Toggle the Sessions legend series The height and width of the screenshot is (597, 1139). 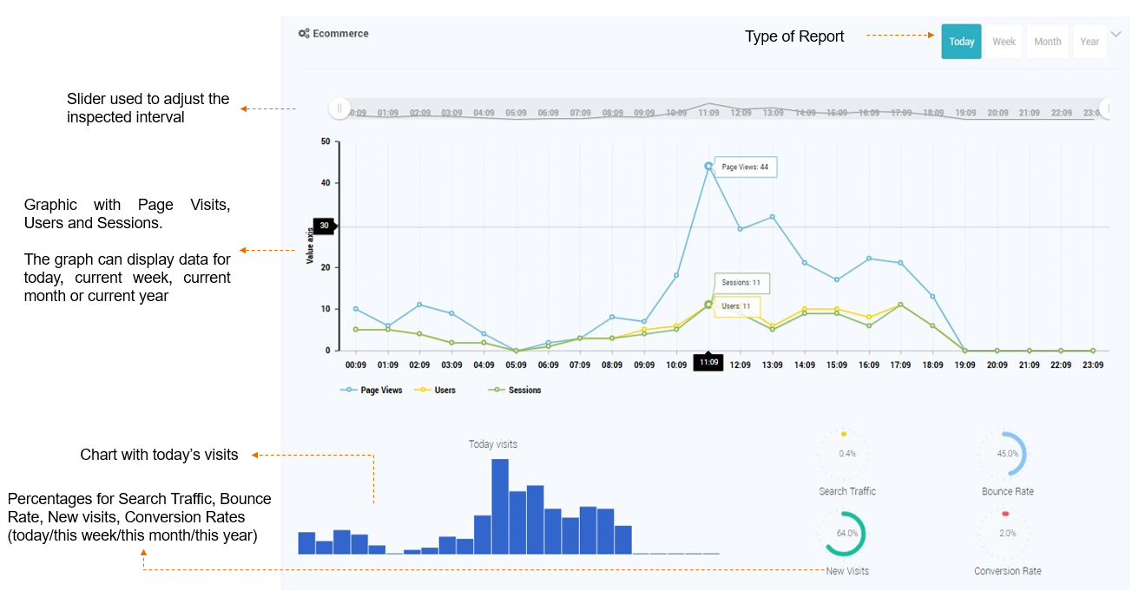coord(515,390)
